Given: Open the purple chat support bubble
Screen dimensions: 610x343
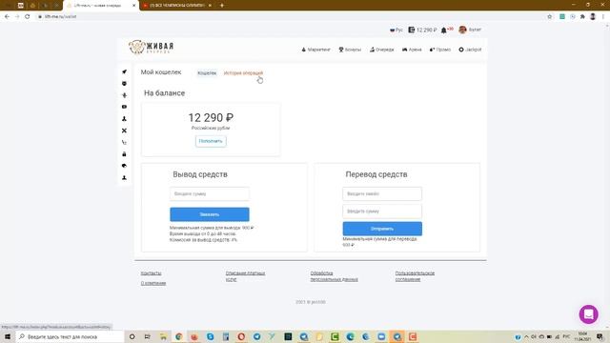Looking at the screenshot, I should (x=588, y=313).
